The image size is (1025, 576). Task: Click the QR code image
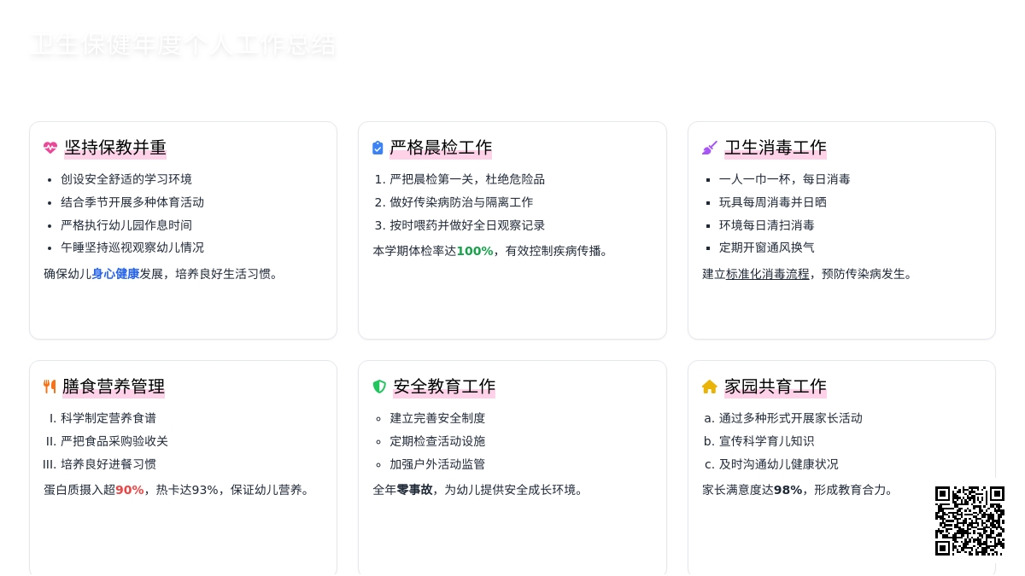969,521
